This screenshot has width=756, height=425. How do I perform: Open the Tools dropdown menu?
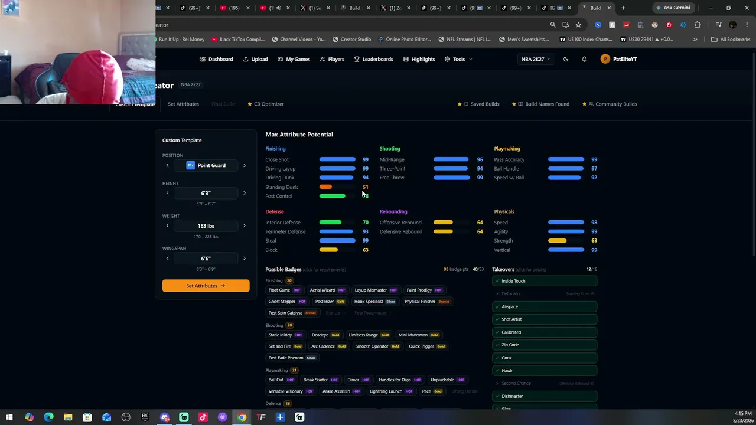point(458,59)
